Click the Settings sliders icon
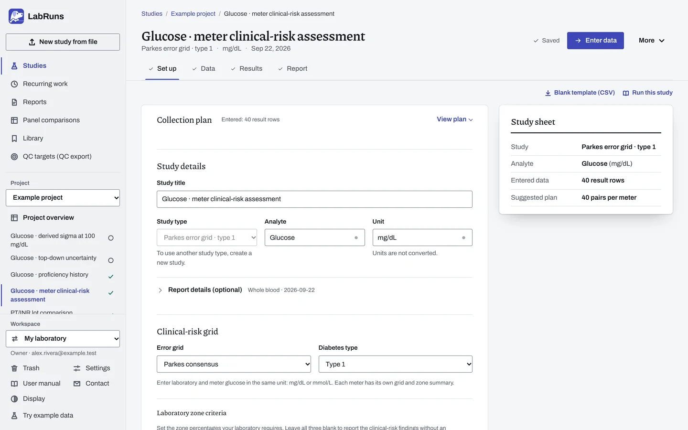This screenshot has width=688, height=430. point(77,368)
